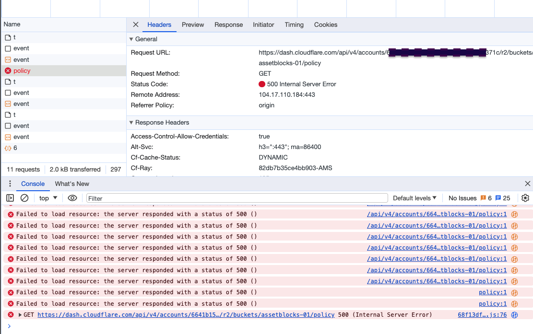Image resolution: width=533 pixels, height=334 pixels.
Task: Click the initiator icon after 68f13df…js:76
Action: [514, 315]
